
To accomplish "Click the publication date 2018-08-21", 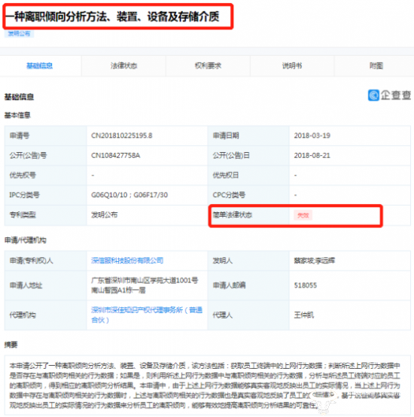I will [x=312, y=155].
